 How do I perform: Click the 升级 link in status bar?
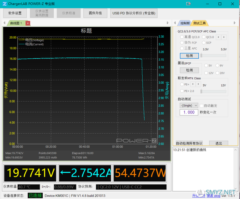pyautogui.click(x=198, y=195)
